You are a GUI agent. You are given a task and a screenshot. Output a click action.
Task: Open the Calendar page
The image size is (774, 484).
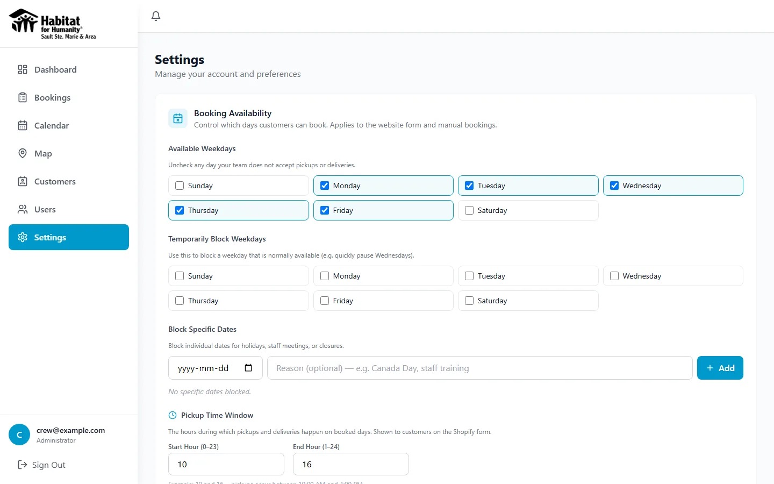(x=69, y=125)
